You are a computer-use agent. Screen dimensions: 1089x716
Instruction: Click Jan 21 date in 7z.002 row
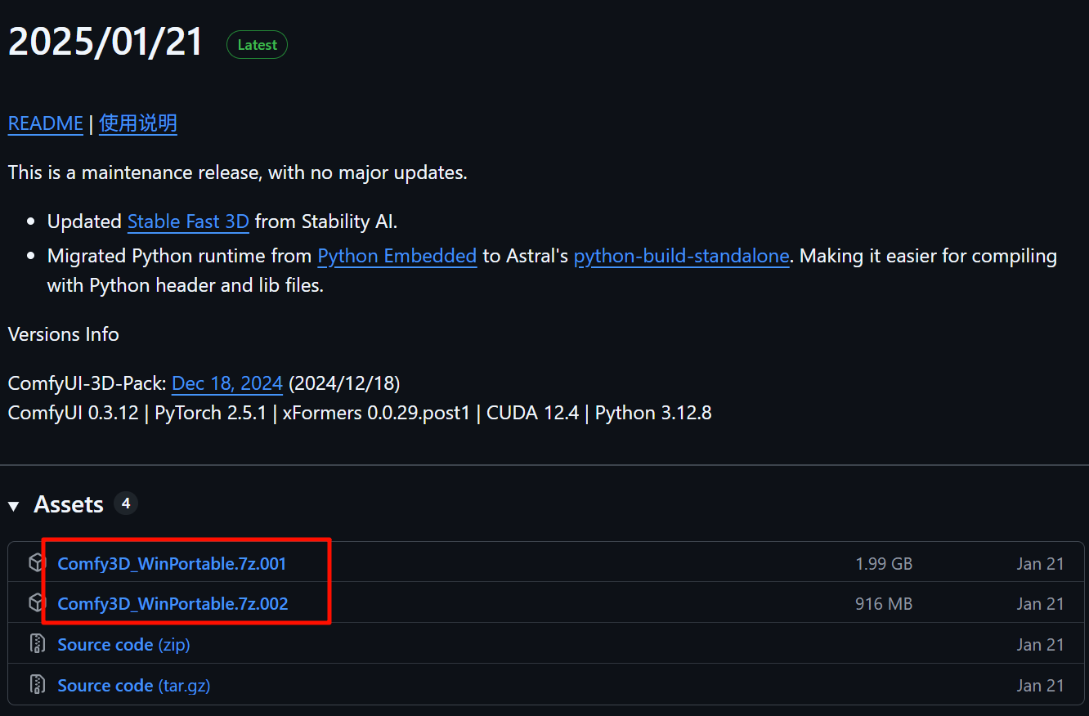coord(1040,604)
